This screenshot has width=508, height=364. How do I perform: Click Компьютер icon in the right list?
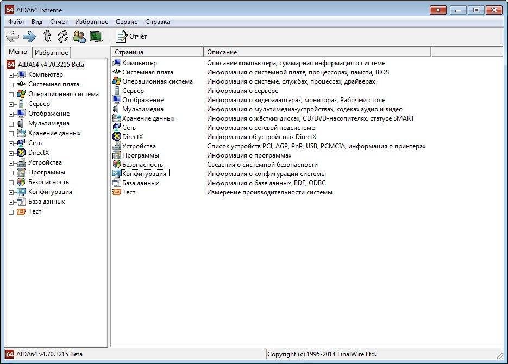(117, 63)
